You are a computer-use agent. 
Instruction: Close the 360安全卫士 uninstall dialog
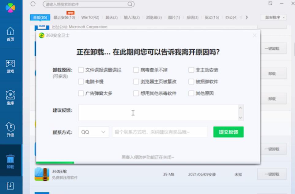[x=255, y=35]
